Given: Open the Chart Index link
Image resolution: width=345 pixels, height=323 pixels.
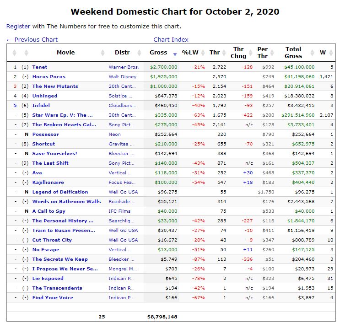Looking at the screenshot, I should [x=171, y=39].
